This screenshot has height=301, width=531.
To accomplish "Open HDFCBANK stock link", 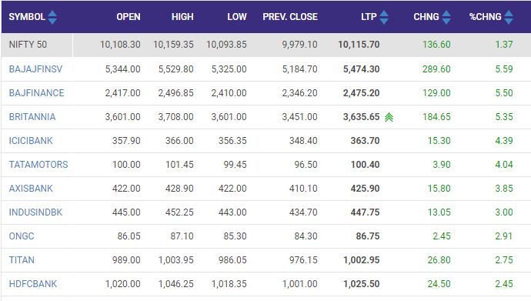I will click(33, 284).
